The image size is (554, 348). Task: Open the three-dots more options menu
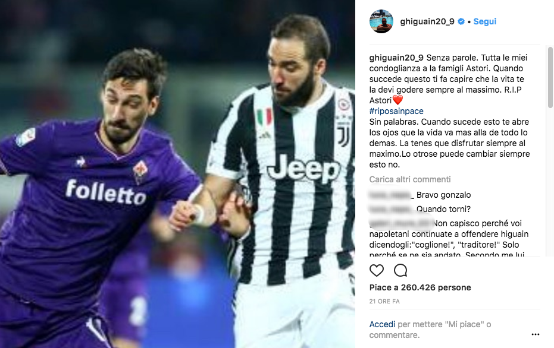click(x=536, y=334)
